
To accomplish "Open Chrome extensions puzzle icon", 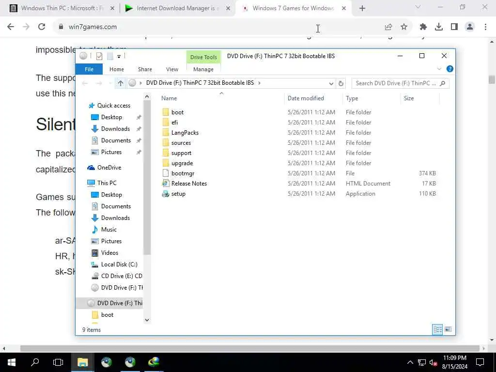I will [423, 27].
